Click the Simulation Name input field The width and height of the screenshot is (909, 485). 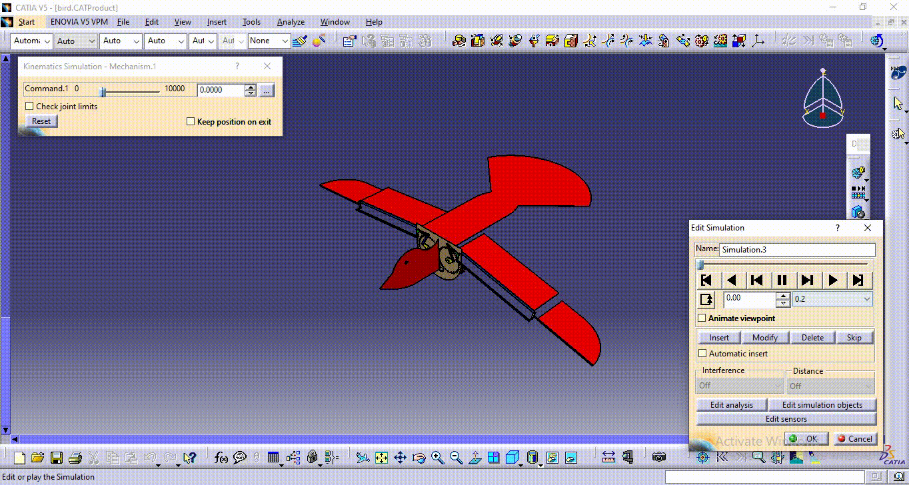797,249
